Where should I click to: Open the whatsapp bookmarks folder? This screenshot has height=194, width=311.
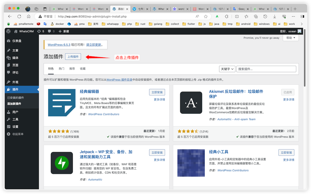(110, 24)
